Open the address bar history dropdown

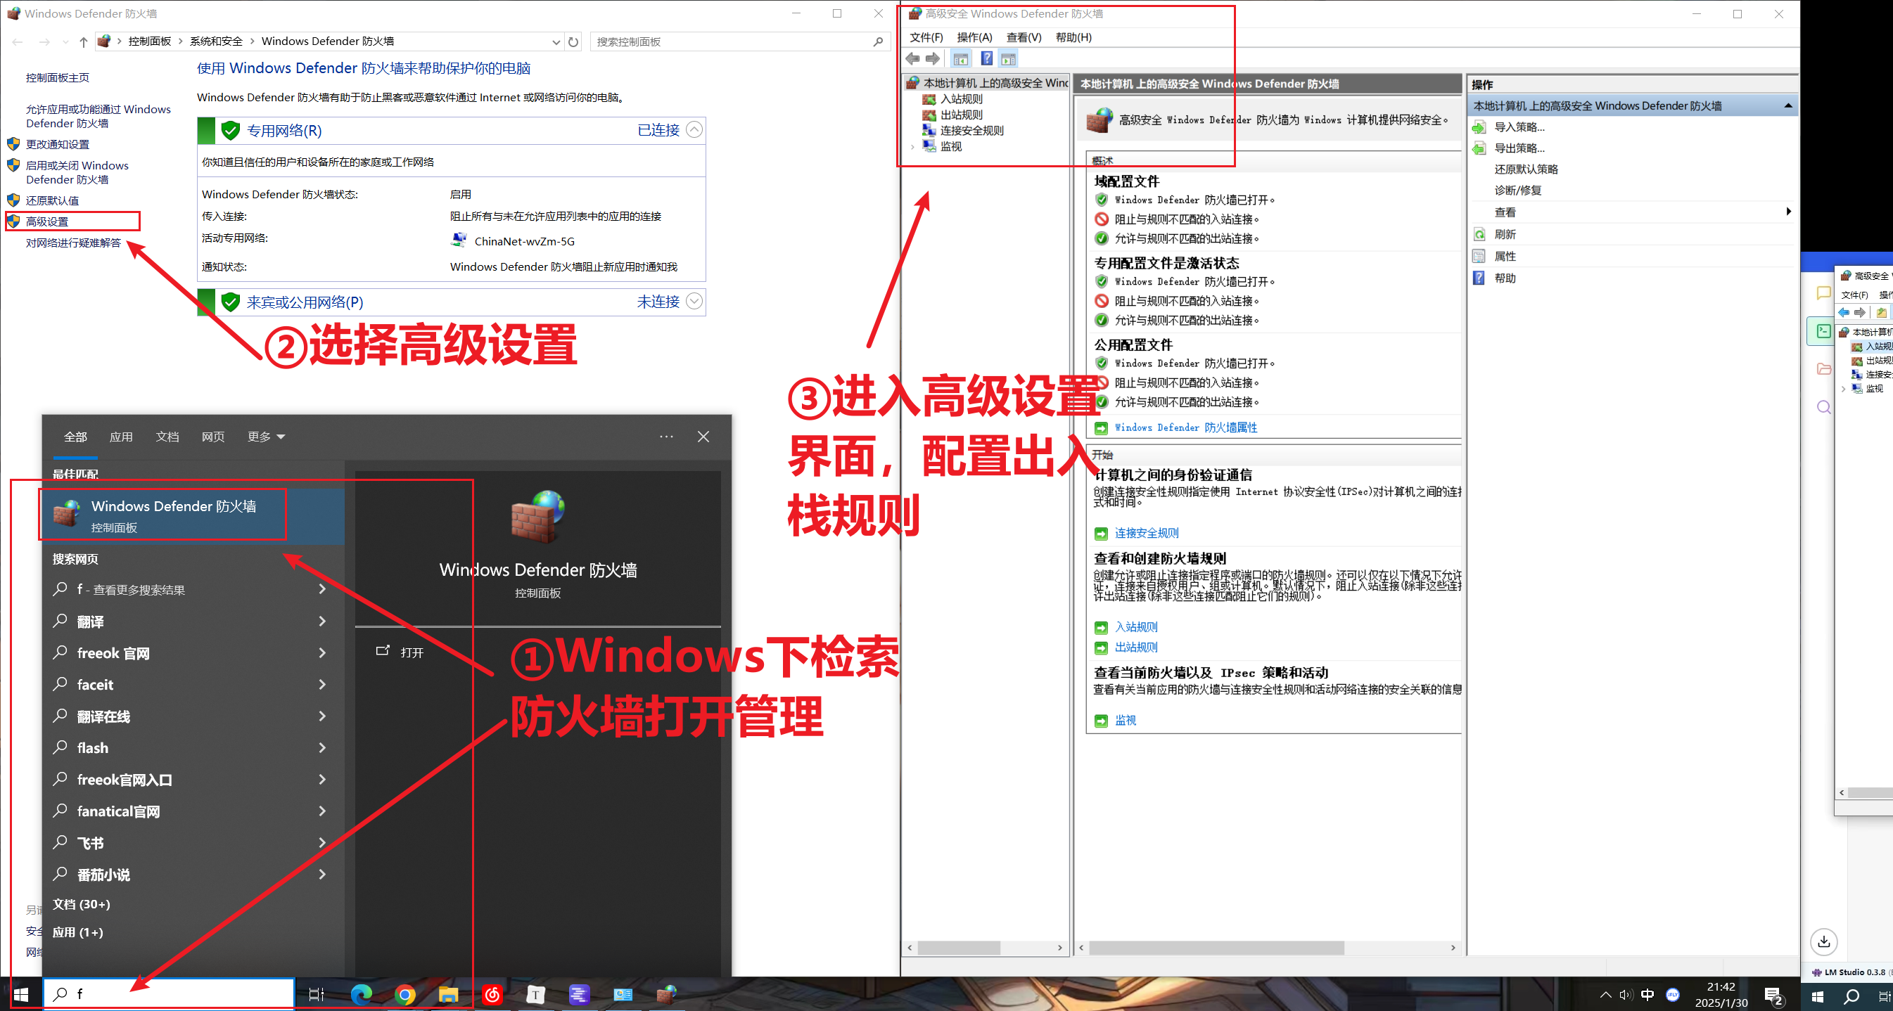pyautogui.click(x=556, y=42)
